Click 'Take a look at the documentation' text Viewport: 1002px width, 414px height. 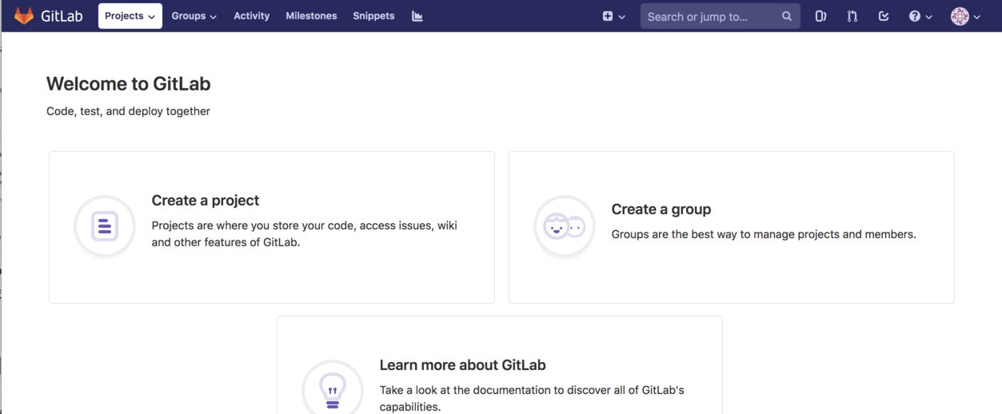(x=532, y=398)
